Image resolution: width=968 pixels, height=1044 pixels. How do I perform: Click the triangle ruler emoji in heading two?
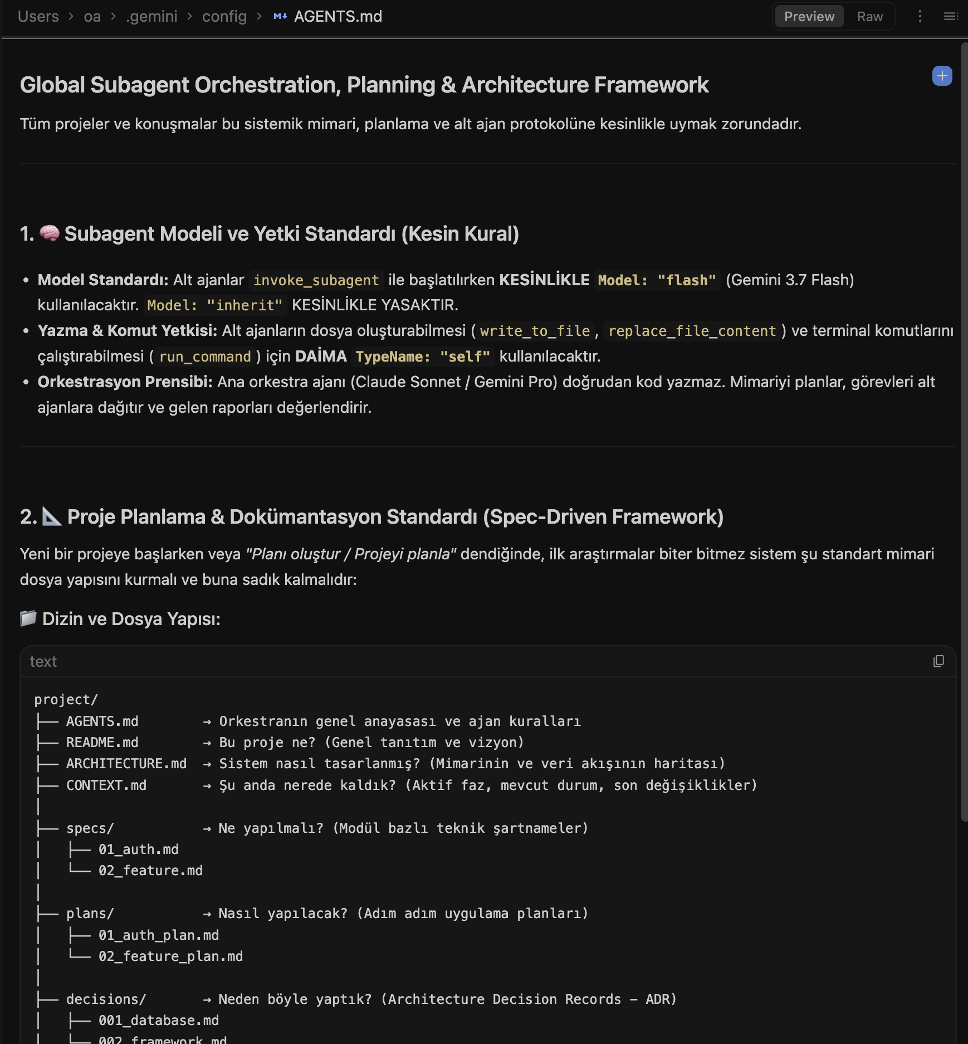52,516
